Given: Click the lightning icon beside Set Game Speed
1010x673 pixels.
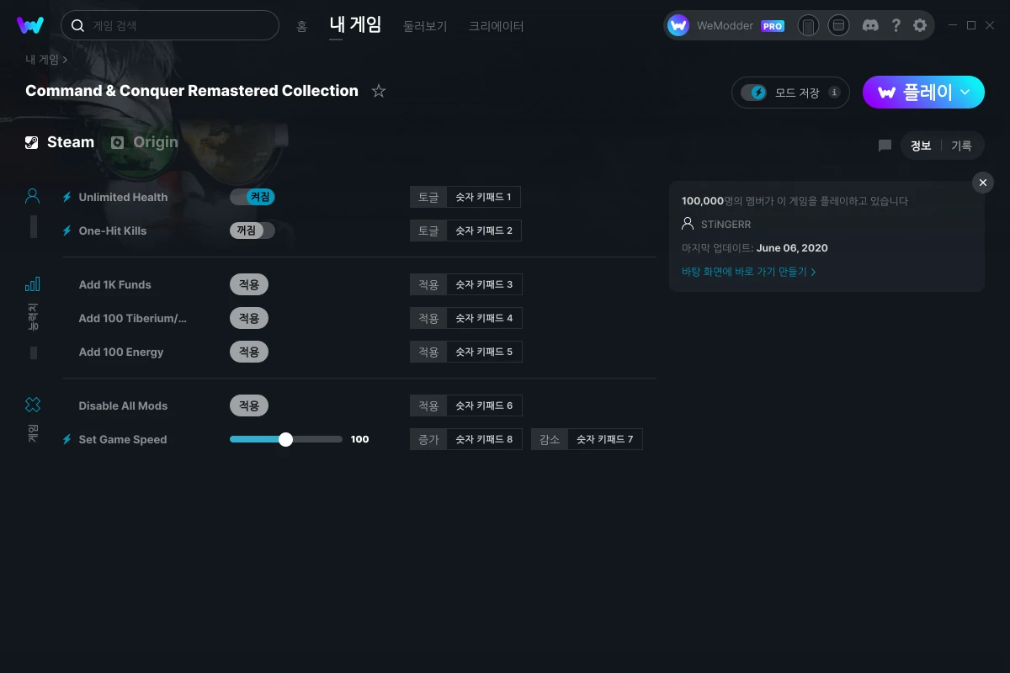Looking at the screenshot, I should (67, 439).
